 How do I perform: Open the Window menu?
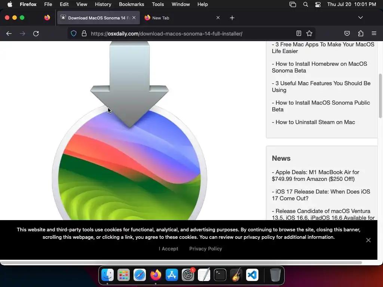pyautogui.click(x=181, y=4)
